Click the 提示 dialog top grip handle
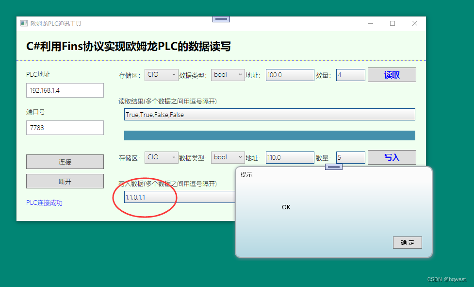This screenshot has height=287, width=474. click(x=334, y=167)
